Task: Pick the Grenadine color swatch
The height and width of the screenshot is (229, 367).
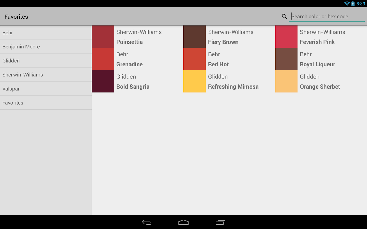Action: coord(103,59)
